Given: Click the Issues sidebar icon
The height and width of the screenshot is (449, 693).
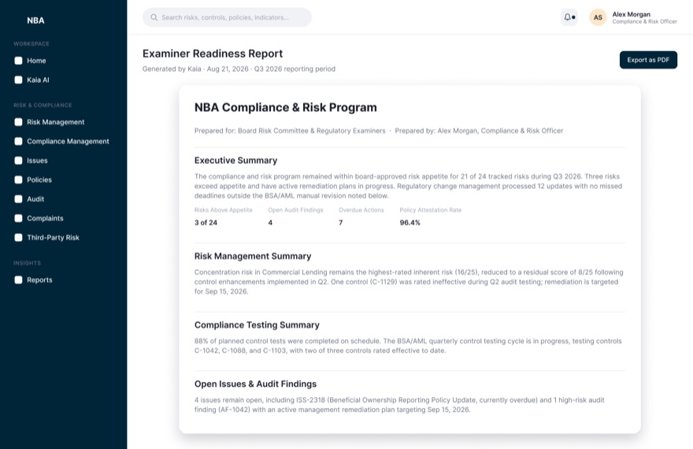Looking at the screenshot, I should [19, 161].
